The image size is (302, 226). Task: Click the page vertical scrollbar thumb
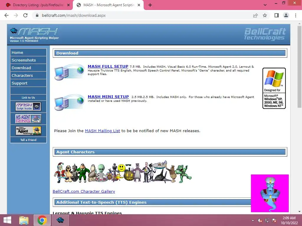point(299,66)
